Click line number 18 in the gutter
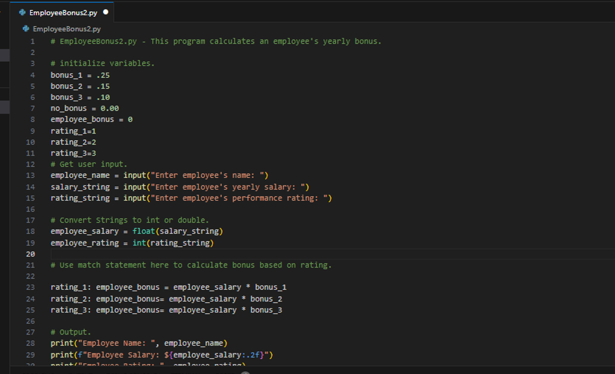 click(x=30, y=231)
